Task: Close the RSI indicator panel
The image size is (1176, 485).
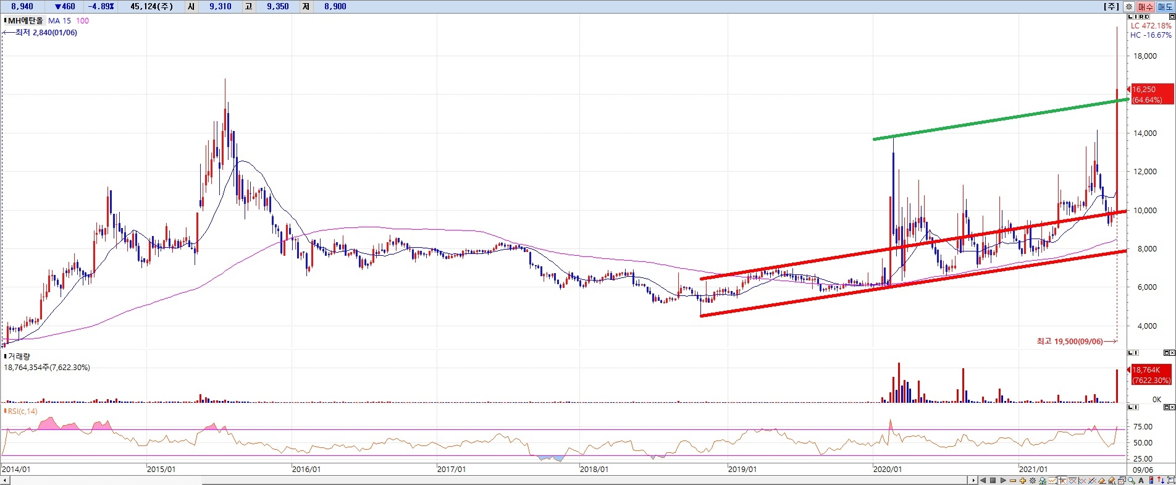Action: [1172, 408]
